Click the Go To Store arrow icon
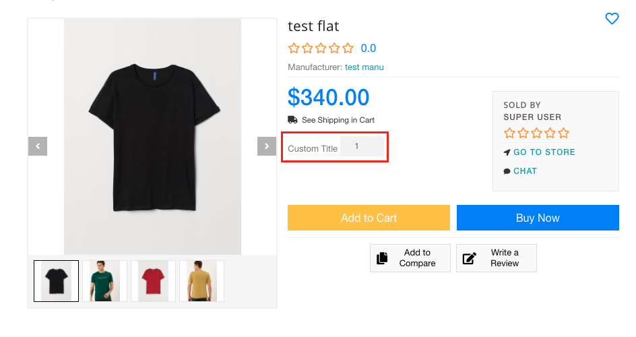This screenshot has height=337, width=636. [x=507, y=152]
